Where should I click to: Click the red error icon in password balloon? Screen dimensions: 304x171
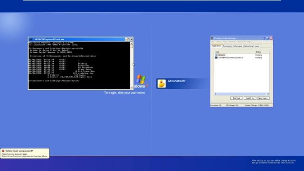(x=3, y=151)
